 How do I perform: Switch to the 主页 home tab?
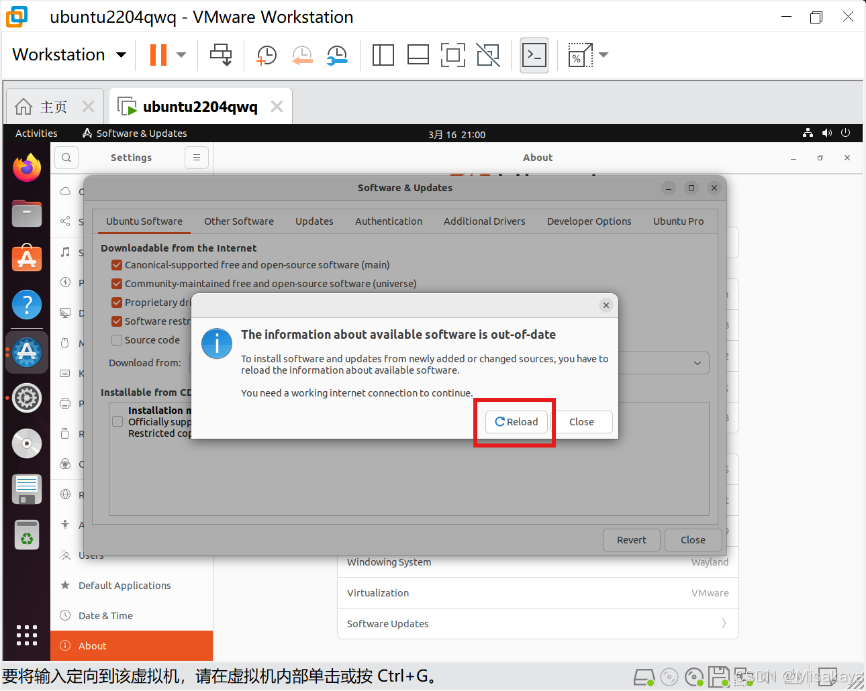click(54, 107)
